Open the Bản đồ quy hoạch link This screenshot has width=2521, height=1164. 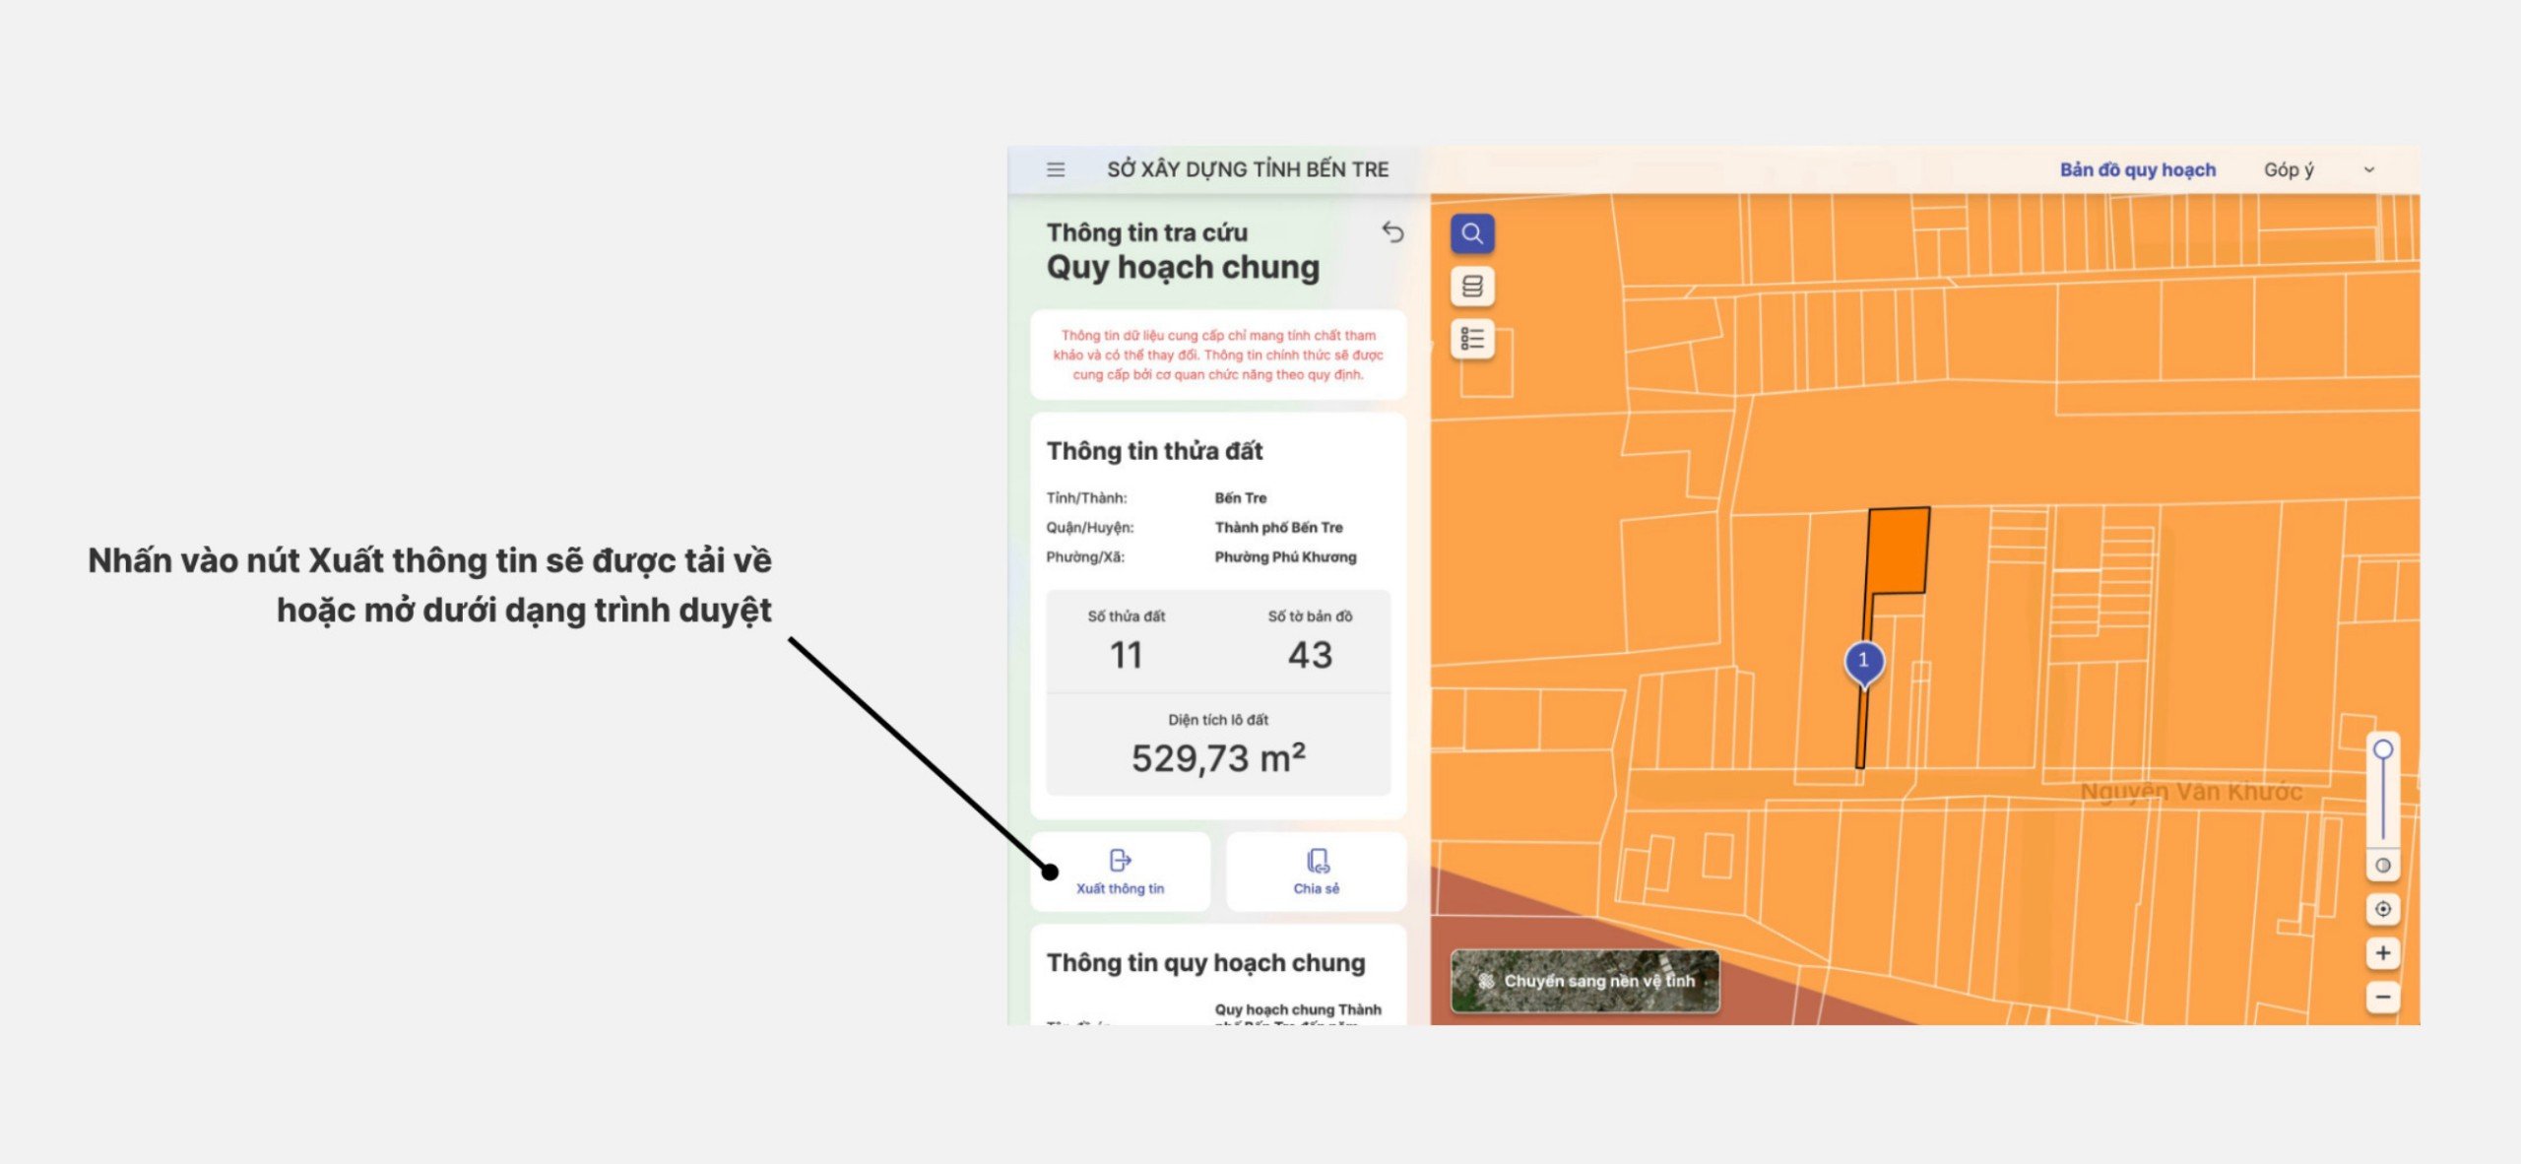point(2136,168)
